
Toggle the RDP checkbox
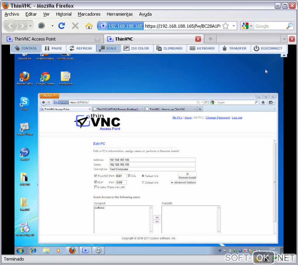(96, 182)
